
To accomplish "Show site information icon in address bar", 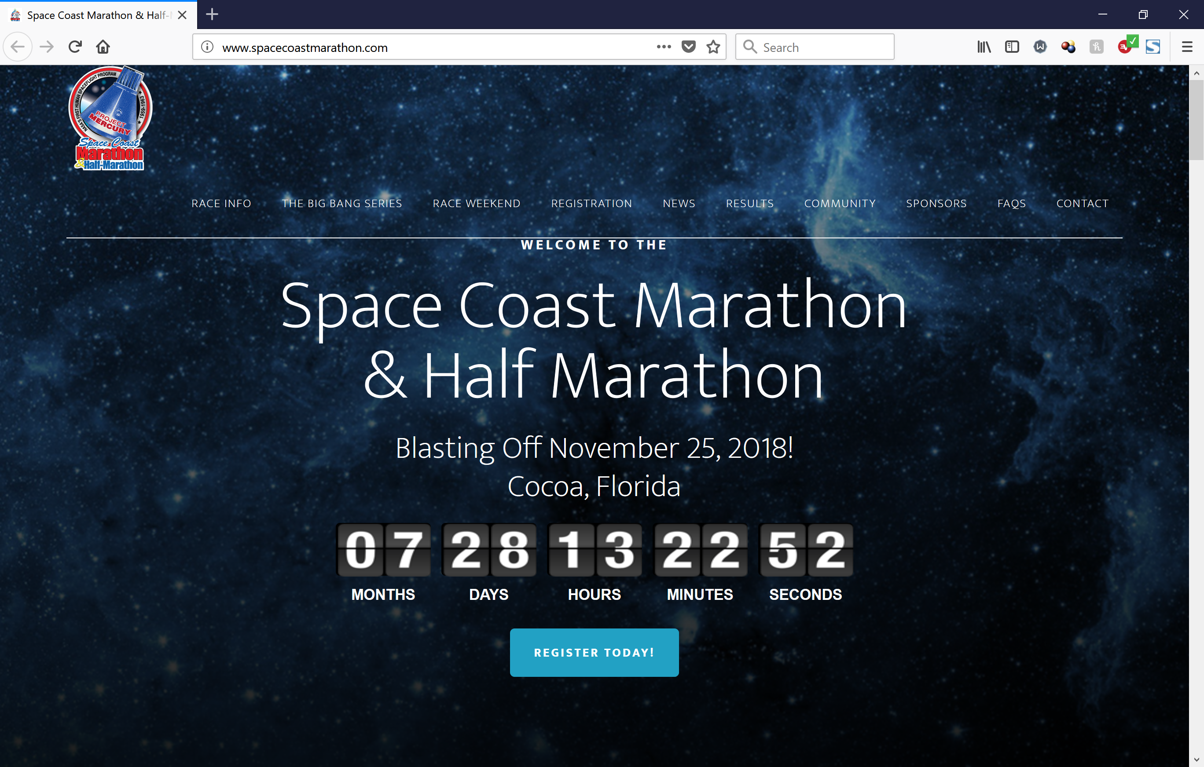I will point(207,47).
